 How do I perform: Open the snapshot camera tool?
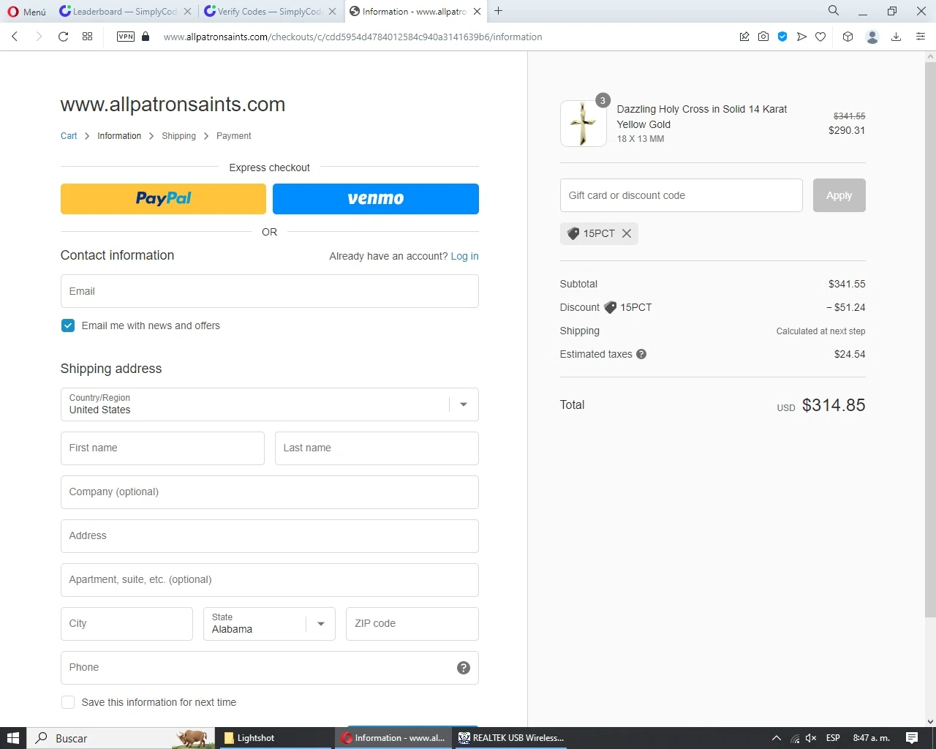[763, 37]
